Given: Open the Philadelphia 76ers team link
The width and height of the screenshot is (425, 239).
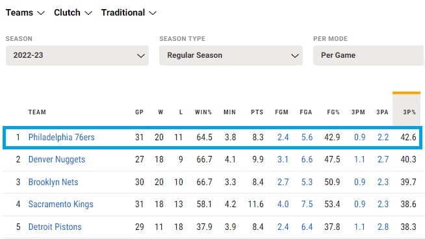Looking at the screenshot, I should click(62, 137).
